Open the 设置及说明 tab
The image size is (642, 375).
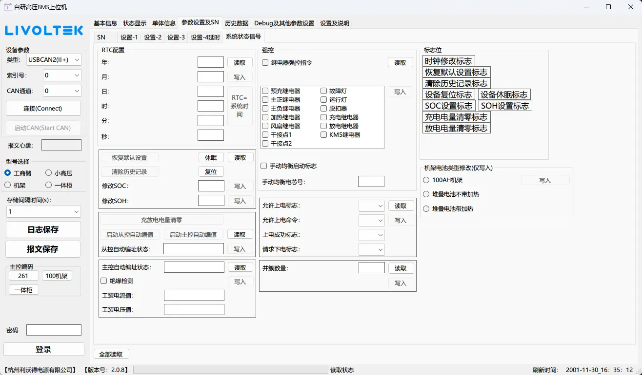pyautogui.click(x=335, y=23)
